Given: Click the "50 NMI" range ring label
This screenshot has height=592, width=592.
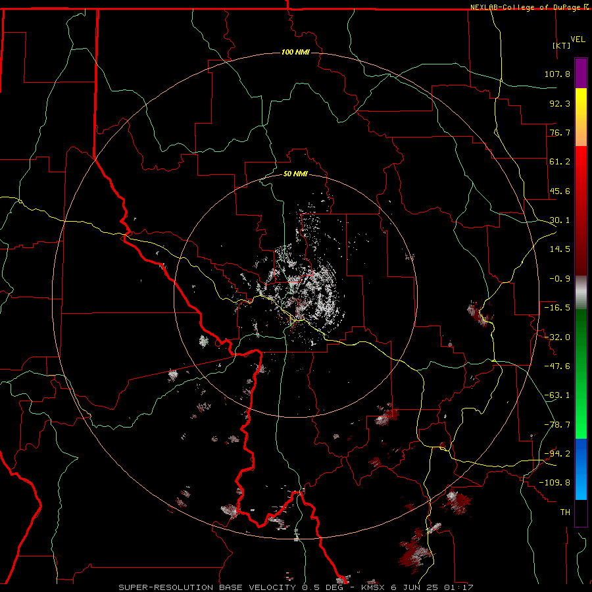Looking at the screenshot, I should (x=295, y=174).
